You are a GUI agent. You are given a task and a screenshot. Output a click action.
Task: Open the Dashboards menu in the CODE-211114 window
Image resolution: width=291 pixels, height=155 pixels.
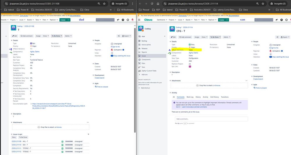pyautogui.click(x=162, y=20)
